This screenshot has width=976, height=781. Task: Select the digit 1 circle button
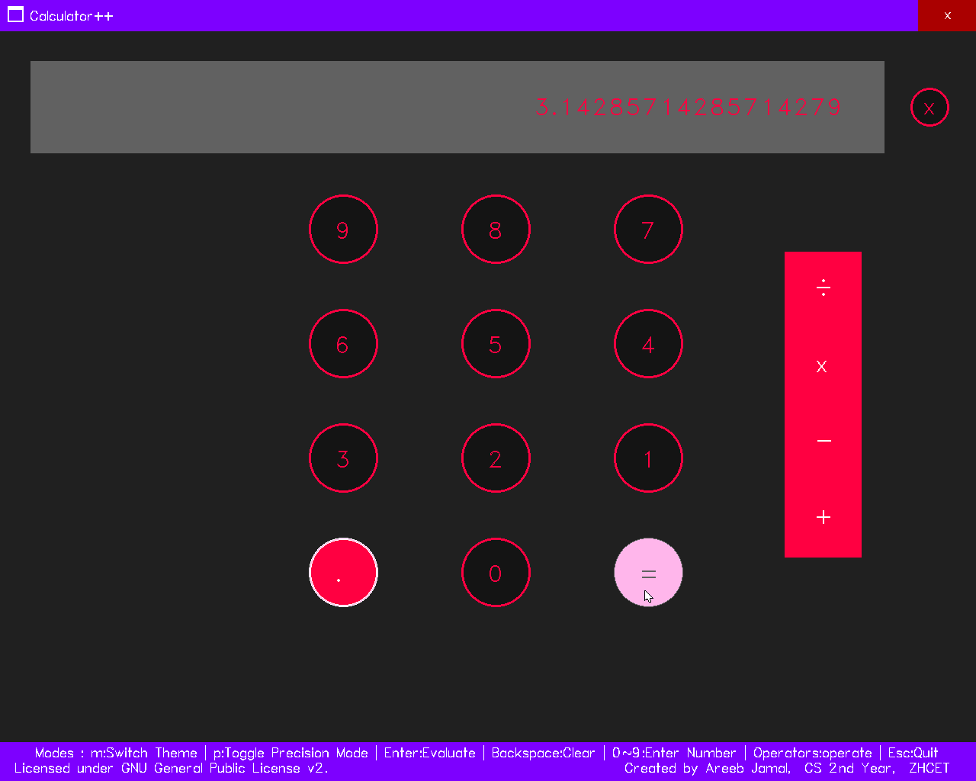pyautogui.click(x=648, y=458)
